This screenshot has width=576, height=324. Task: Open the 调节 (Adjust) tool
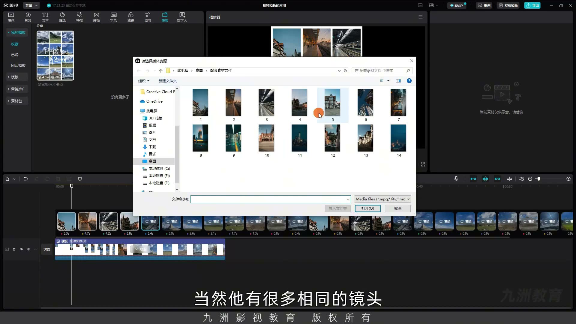click(148, 17)
